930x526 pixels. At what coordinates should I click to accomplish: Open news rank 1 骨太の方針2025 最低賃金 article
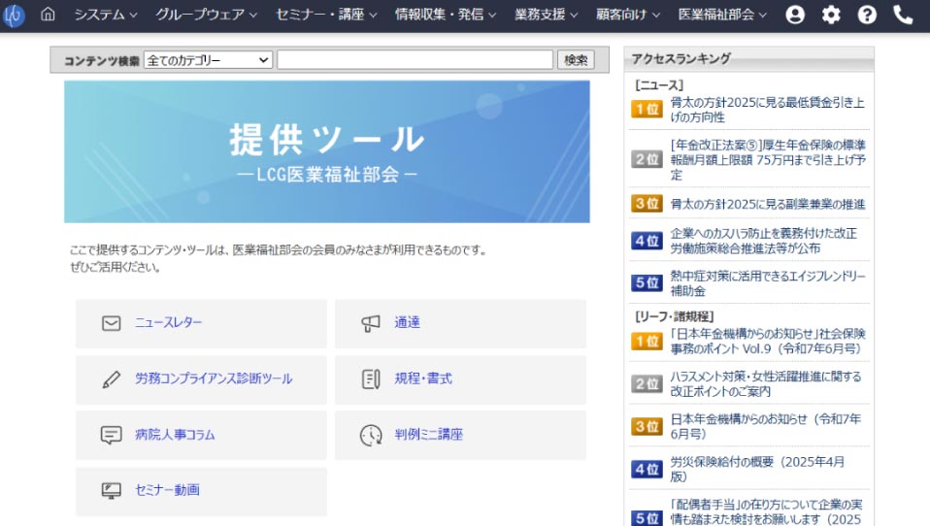[768, 110]
